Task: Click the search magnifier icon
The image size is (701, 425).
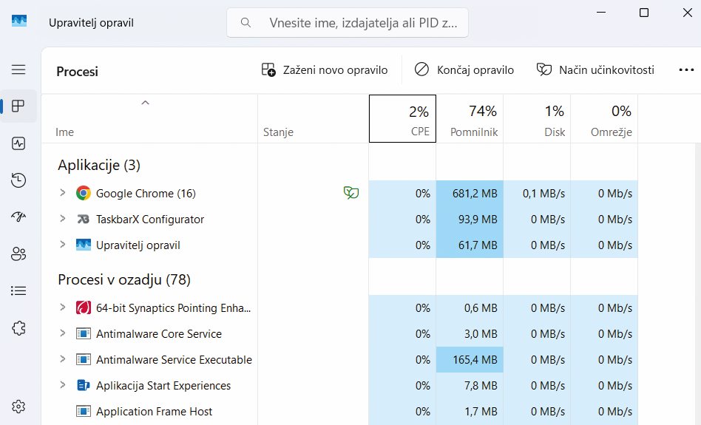Action: pos(245,22)
